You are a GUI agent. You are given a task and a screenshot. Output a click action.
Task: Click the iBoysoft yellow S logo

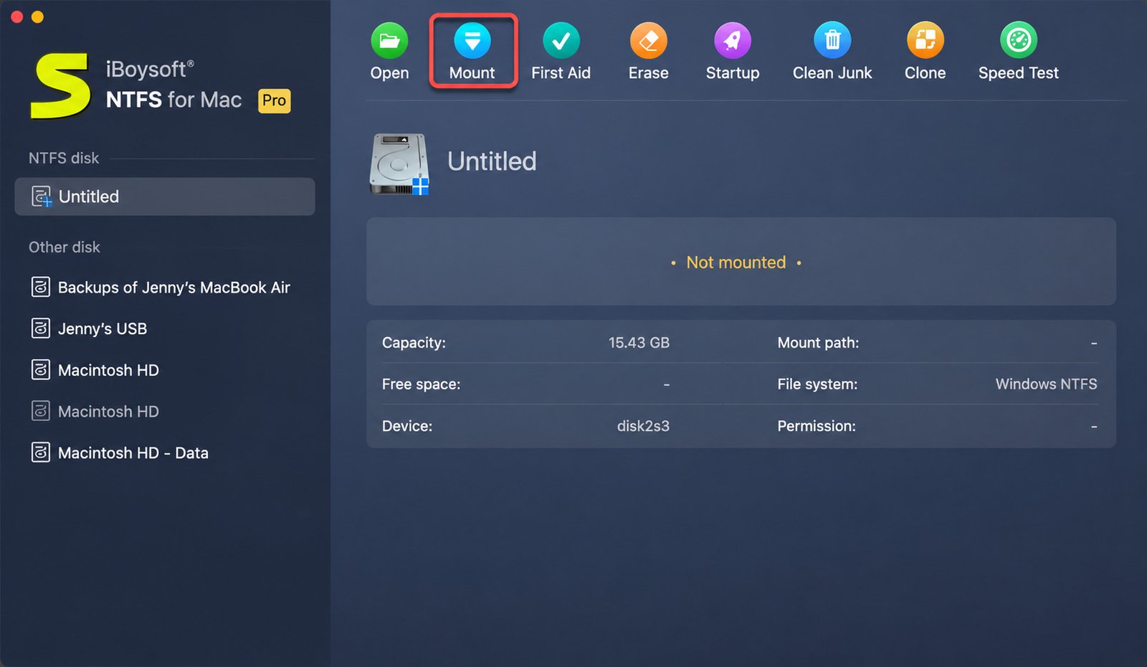pos(60,86)
